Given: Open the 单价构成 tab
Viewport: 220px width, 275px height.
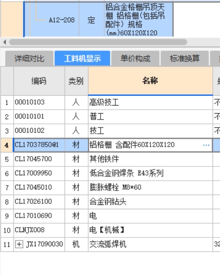Looking at the screenshot, I should coord(135,58).
